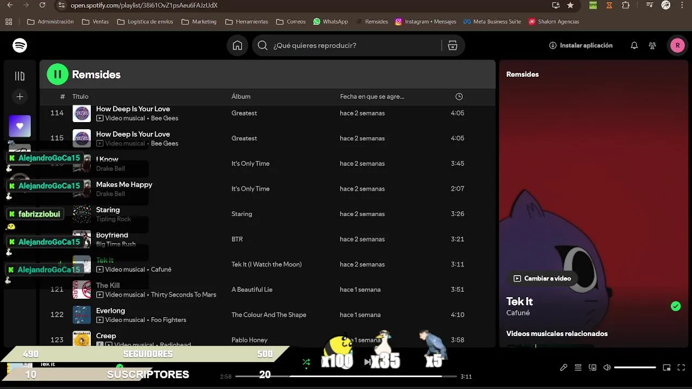The width and height of the screenshot is (692, 389).
Task: Open the Pablo Honey album link
Action: (250, 340)
